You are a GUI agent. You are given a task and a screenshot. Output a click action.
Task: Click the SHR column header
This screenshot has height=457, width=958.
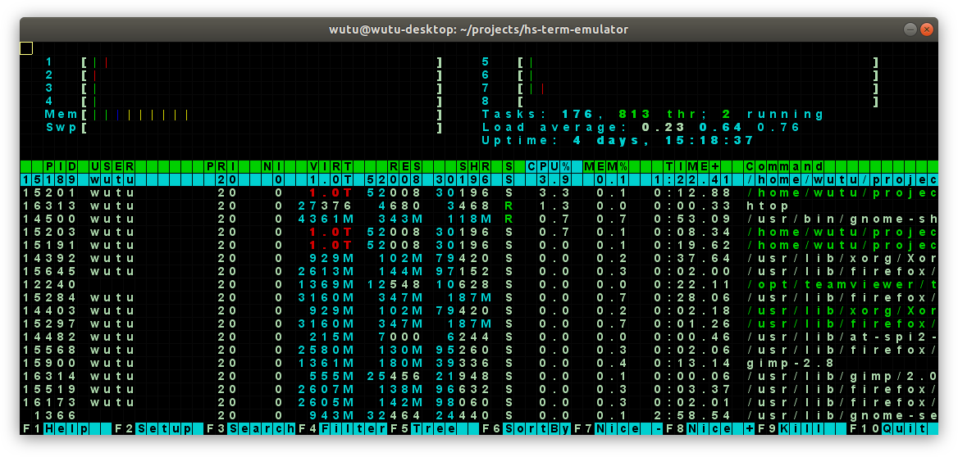coord(475,166)
